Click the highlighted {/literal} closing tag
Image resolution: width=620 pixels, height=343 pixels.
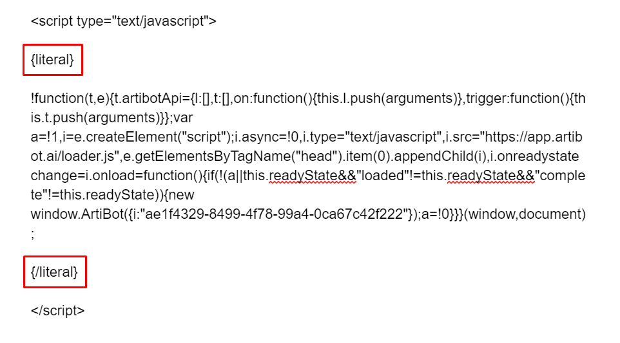tap(55, 272)
